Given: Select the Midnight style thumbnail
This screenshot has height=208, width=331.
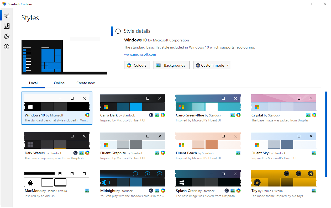Looking at the screenshot, I should [x=132, y=178].
